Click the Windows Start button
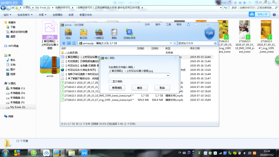 pos(6,152)
